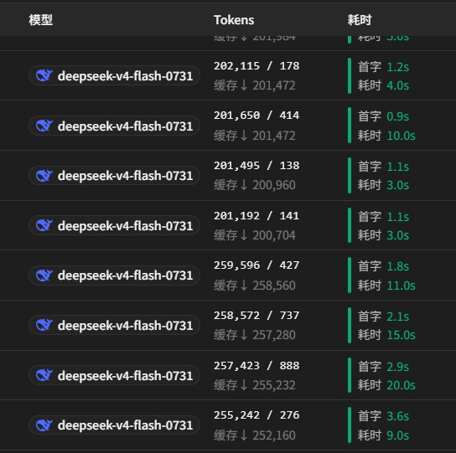Click DeepSeek whale icon in 259,596 tokens row
The image size is (456, 453).
click(44, 275)
